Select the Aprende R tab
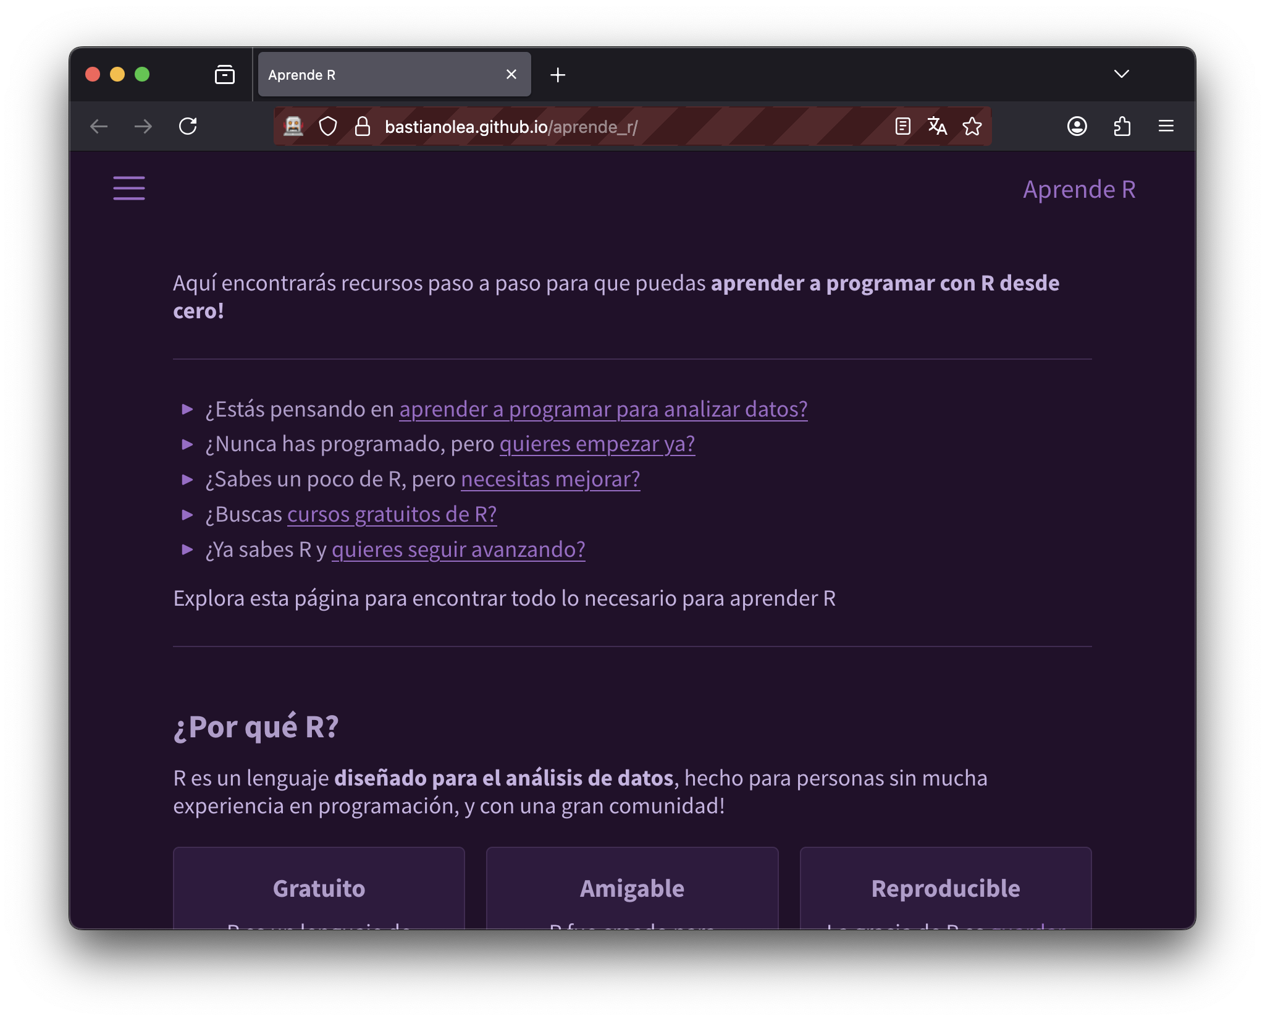The width and height of the screenshot is (1265, 1021). coord(377,75)
